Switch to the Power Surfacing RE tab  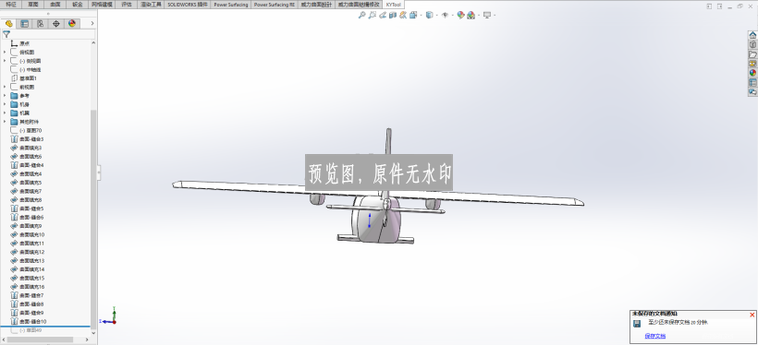(275, 5)
